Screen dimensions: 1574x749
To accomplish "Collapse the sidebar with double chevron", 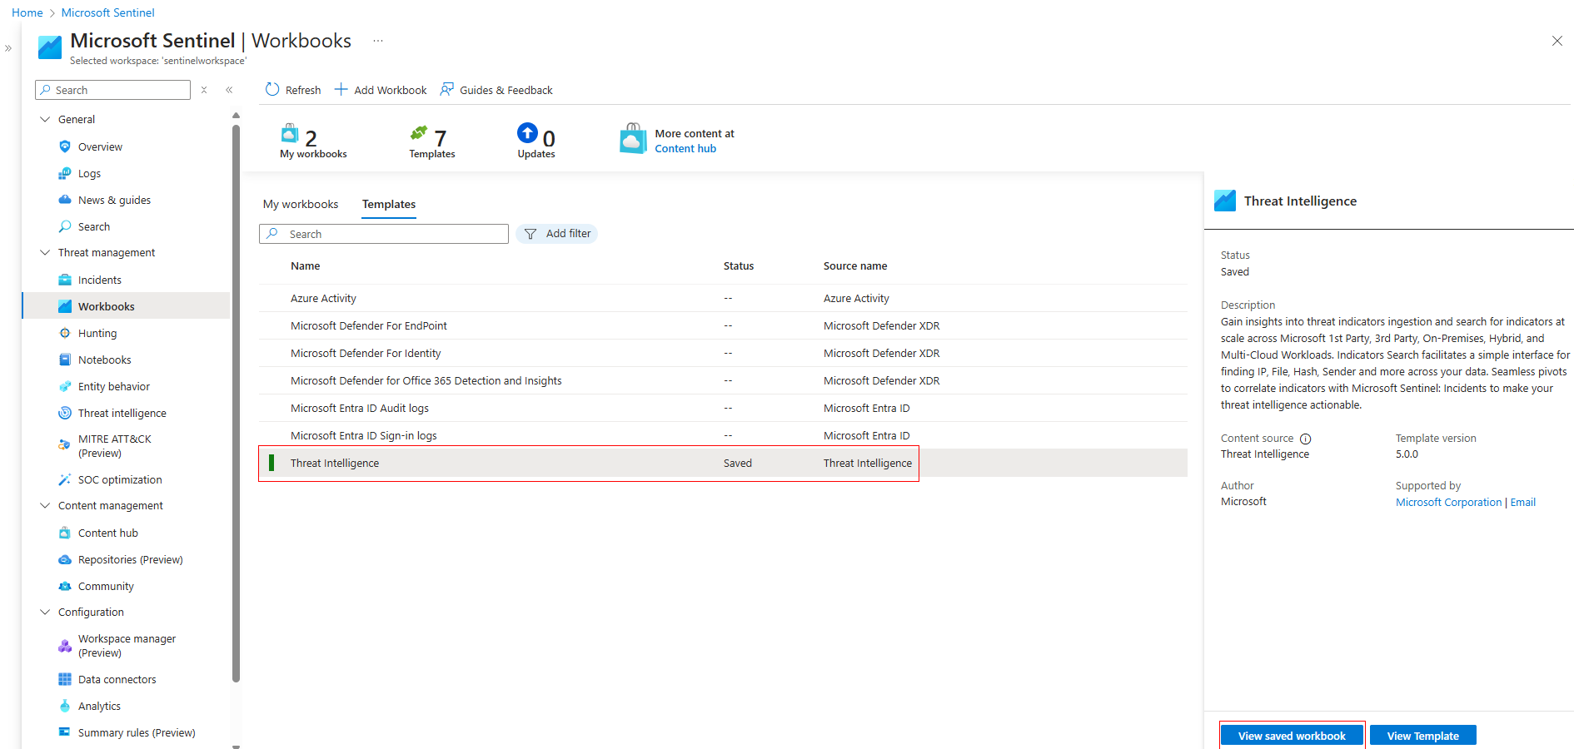I will (x=229, y=90).
